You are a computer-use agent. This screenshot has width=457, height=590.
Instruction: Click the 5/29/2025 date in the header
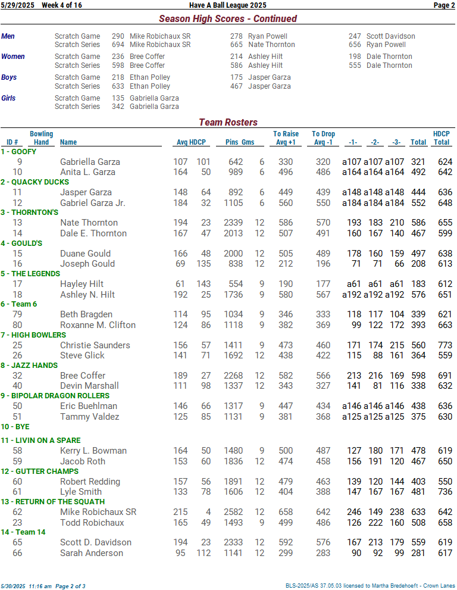click(x=18, y=5)
